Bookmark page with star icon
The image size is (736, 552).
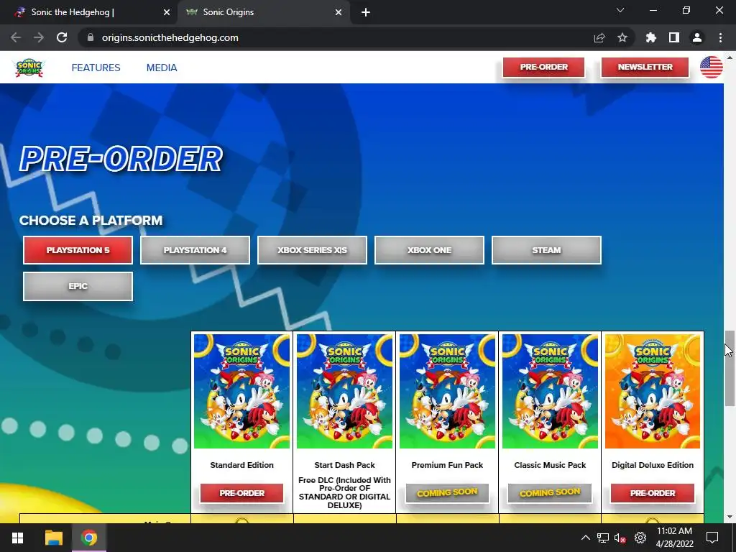pyautogui.click(x=622, y=37)
